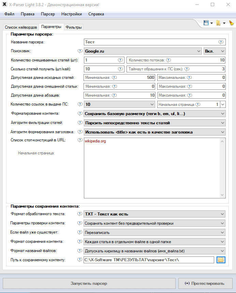Open TXT - Текст как есть dropdown
This screenshot has height=293, width=236.
tap(154, 214)
